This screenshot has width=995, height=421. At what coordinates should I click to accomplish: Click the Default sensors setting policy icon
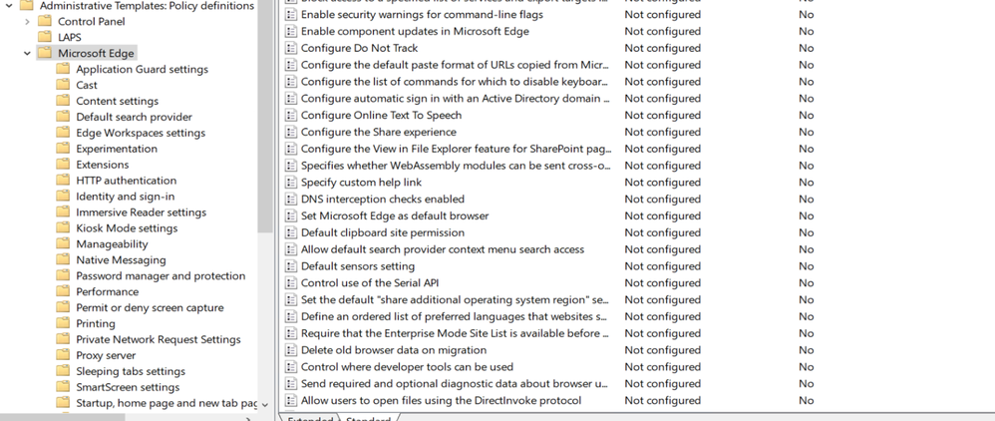[291, 266]
